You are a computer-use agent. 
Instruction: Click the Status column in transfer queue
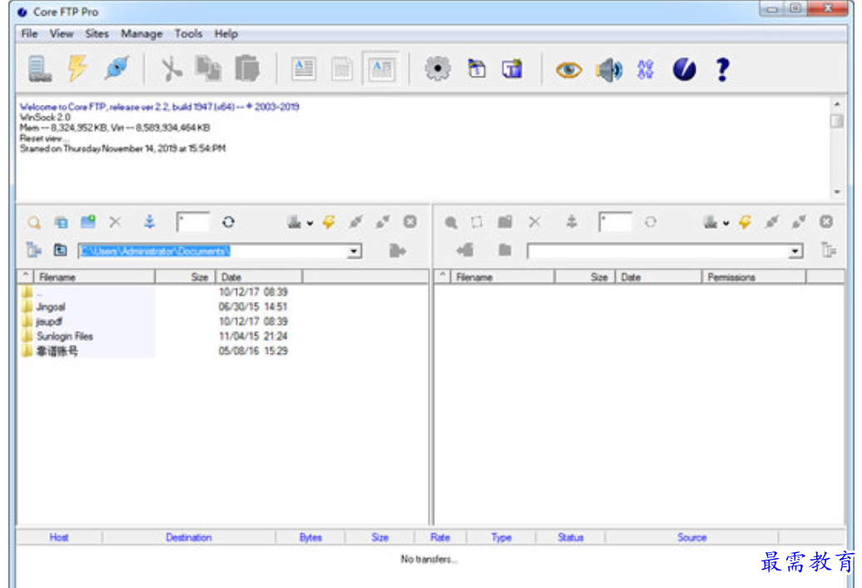coord(571,537)
